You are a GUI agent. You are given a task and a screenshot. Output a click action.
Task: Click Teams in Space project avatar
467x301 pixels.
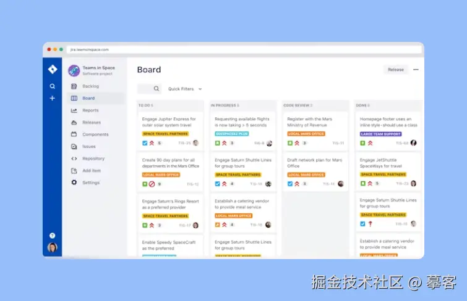tap(74, 71)
